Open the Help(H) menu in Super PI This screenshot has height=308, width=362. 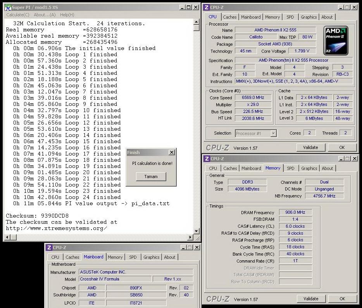(x=67, y=15)
